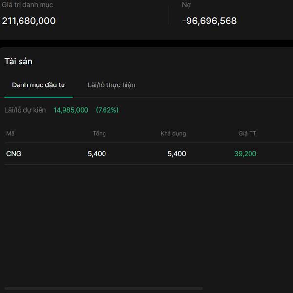The height and width of the screenshot is (293, 293).
Task: Click CNG total quantity 5,400
Action: click(x=97, y=154)
